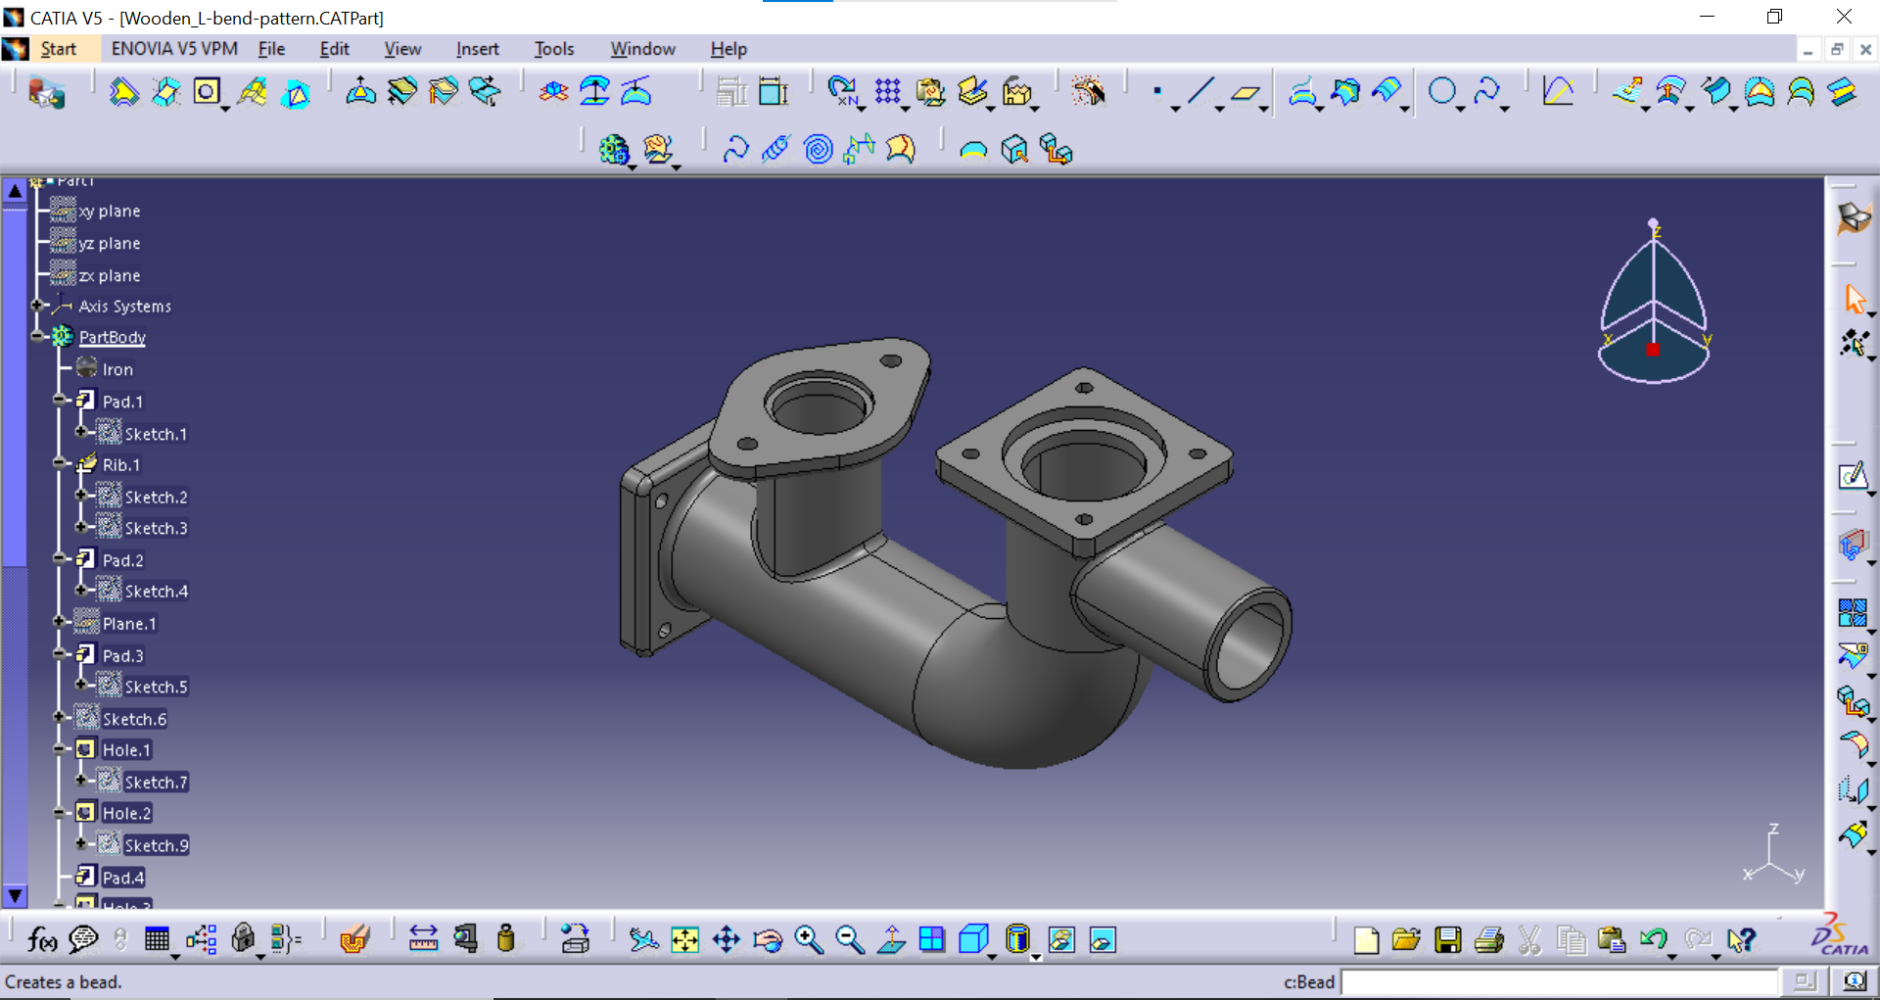
Task: Open the ENOVIA V5 VPM menu
Action: pos(174,49)
